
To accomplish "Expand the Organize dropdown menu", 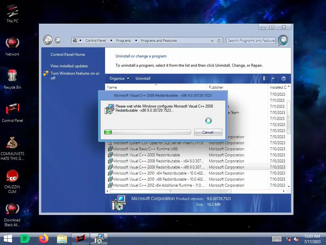I will [119, 78].
